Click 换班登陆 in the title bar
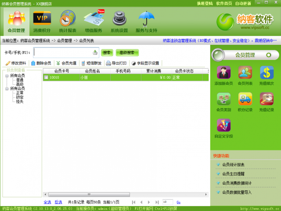281x211 pixels. point(205,4)
